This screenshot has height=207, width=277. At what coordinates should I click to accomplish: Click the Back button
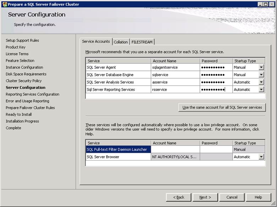click(178, 197)
